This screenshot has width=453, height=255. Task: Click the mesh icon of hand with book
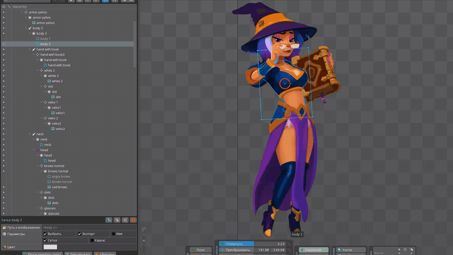click(45, 65)
